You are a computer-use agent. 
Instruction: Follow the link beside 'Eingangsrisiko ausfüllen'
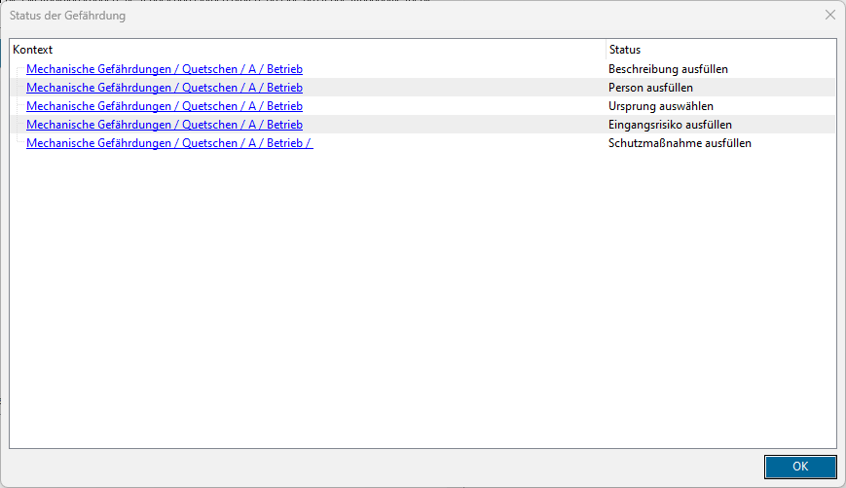[x=164, y=125]
